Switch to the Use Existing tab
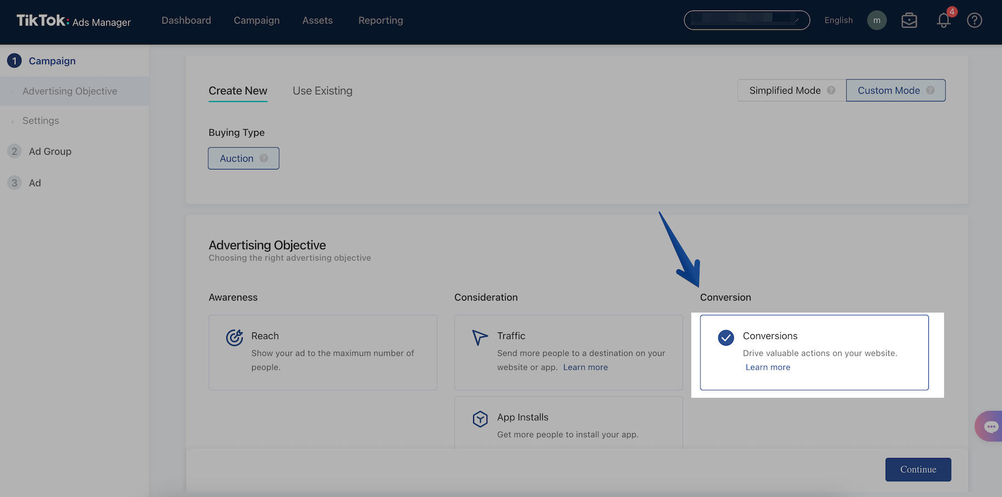1002x497 pixels. (x=322, y=91)
